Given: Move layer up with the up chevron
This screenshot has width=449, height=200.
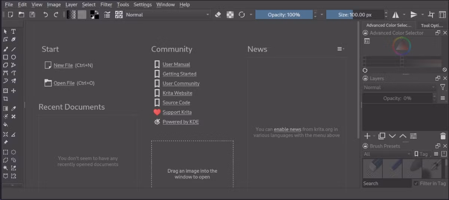Looking at the screenshot, I should pos(403,136).
